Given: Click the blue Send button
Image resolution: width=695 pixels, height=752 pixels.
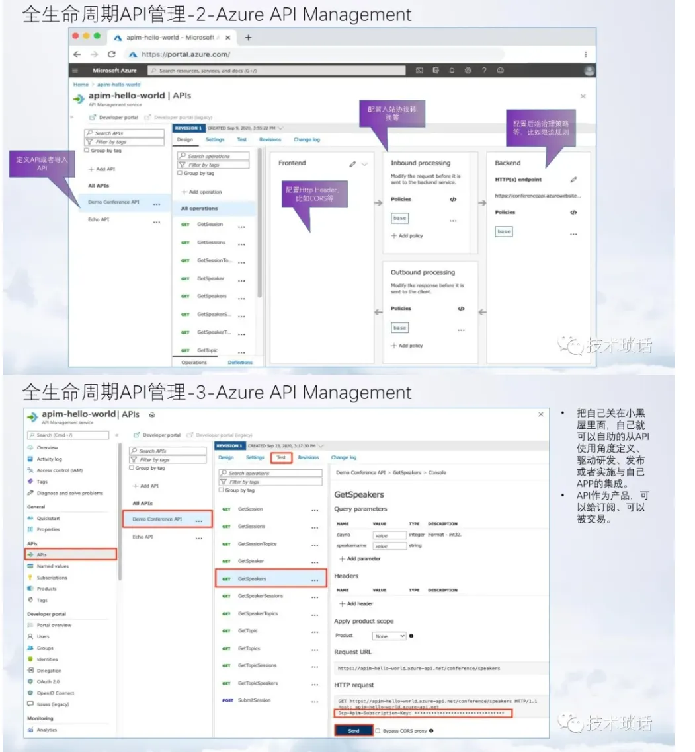Looking at the screenshot, I should pos(354,731).
